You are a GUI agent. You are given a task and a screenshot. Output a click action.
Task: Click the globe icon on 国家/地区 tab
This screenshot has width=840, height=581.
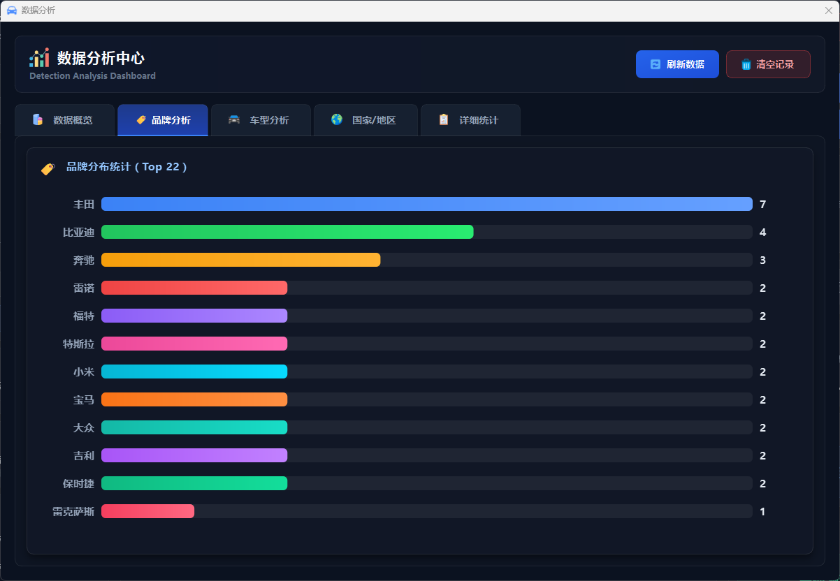point(337,119)
